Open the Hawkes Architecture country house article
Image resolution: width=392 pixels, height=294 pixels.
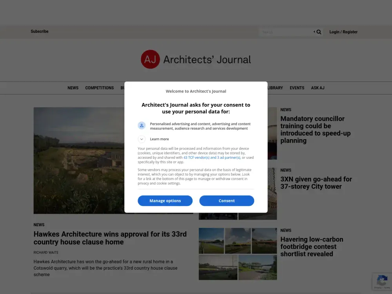110,238
